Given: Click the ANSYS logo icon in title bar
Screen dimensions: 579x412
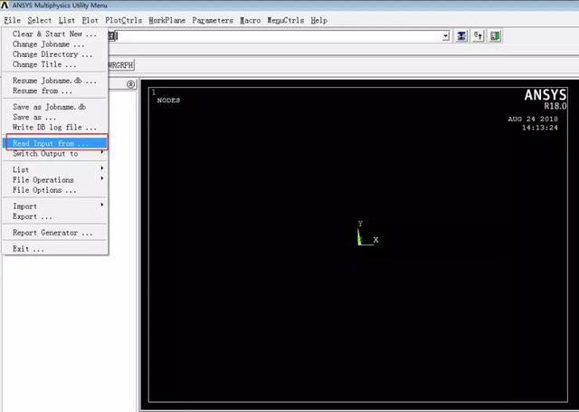Looking at the screenshot, I should pyautogui.click(x=5, y=5).
